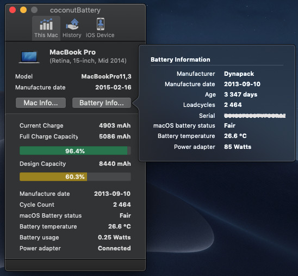Close the coconutBattery window with red button
Image resolution: width=298 pixels, height=276 pixels.
coord(13,10)
